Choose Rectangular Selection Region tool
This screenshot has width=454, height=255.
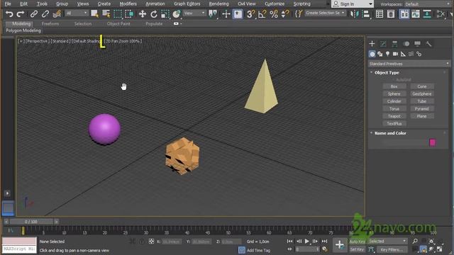point(118,13)
